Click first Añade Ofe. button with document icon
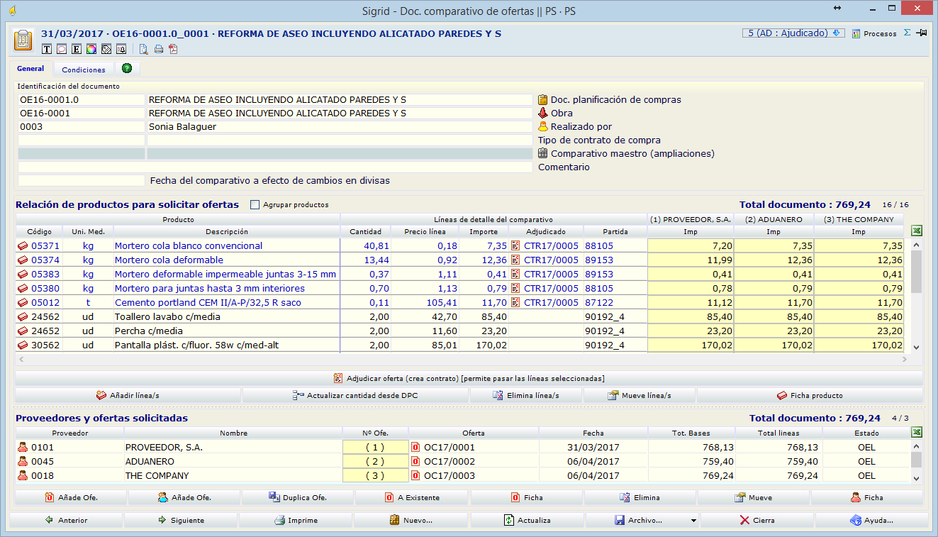The image size is (938, 537). click(71, 497)
